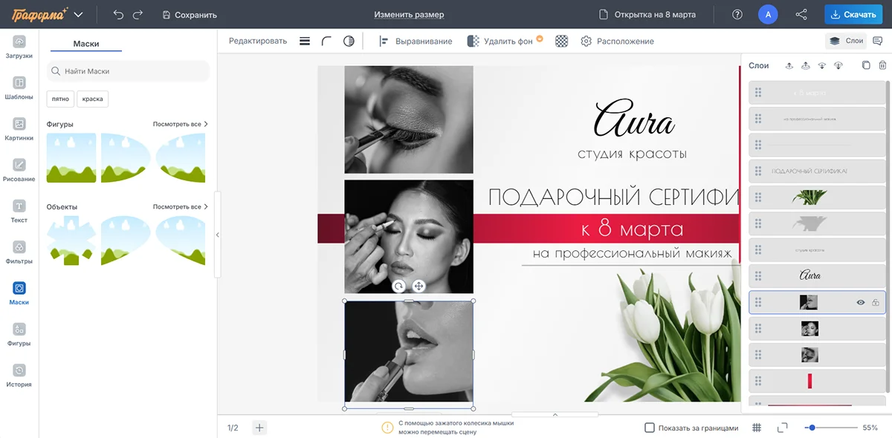Screen dimensions: 892x438
Task: Toggle the Показать за границами checkbox
Action: tap(650, 428)
